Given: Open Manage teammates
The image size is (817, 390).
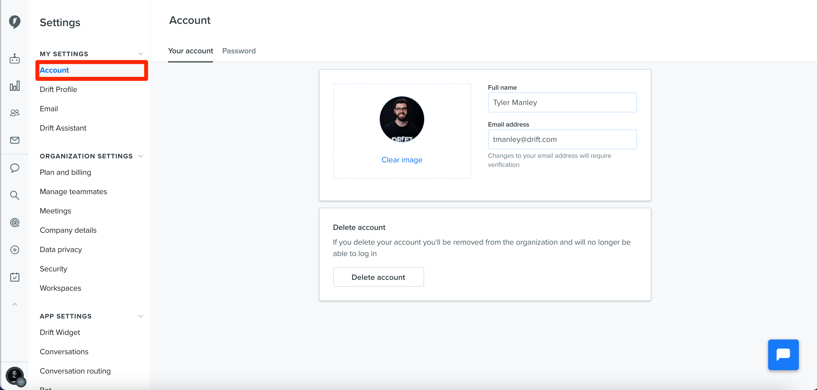Looking at the screenshot, I should tap(73, 192).
